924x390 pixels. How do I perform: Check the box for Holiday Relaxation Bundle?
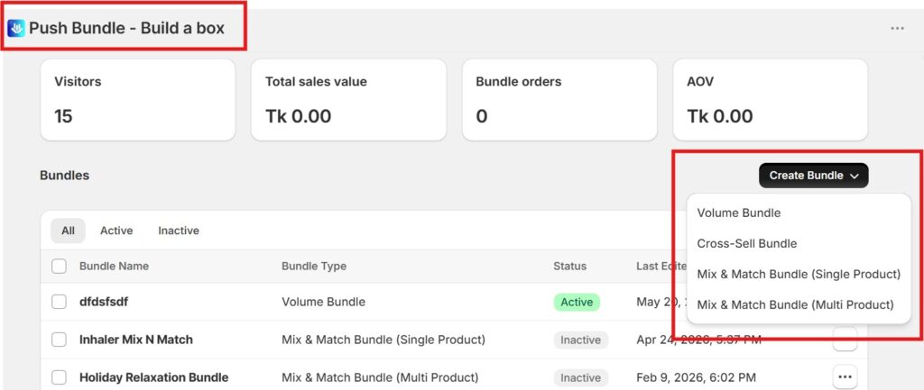59,377
